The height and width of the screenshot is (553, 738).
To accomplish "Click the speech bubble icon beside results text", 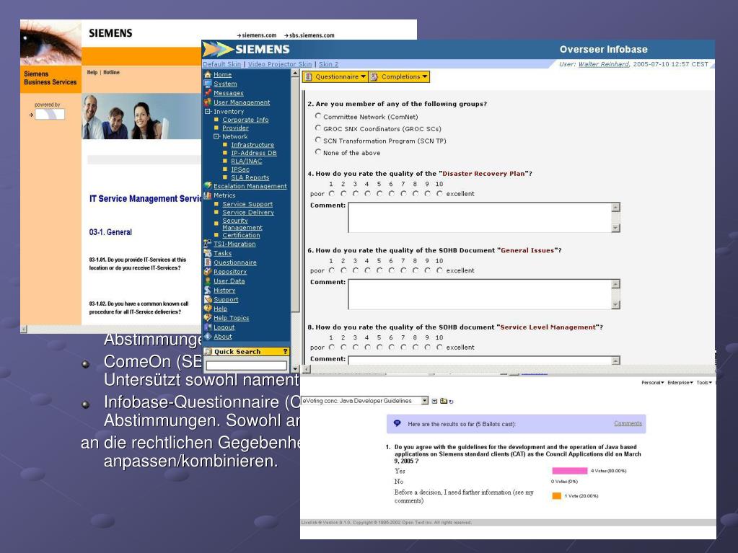I will (x=397, y=423).
